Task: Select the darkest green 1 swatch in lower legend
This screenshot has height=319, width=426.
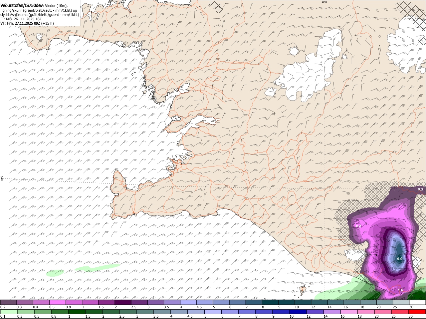Action: pyautogui.click(x=77, y=312)
